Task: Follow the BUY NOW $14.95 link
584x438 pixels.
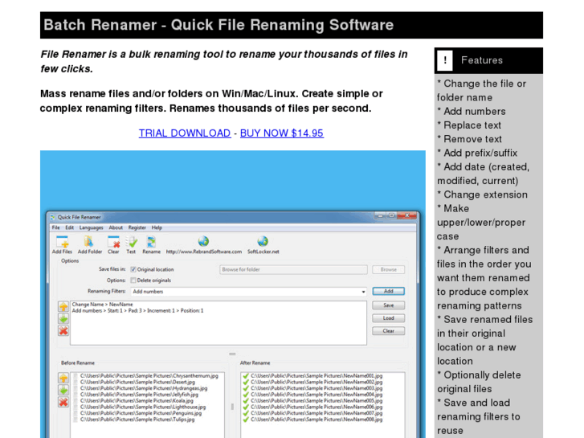Action: click(x=282, y=133)
